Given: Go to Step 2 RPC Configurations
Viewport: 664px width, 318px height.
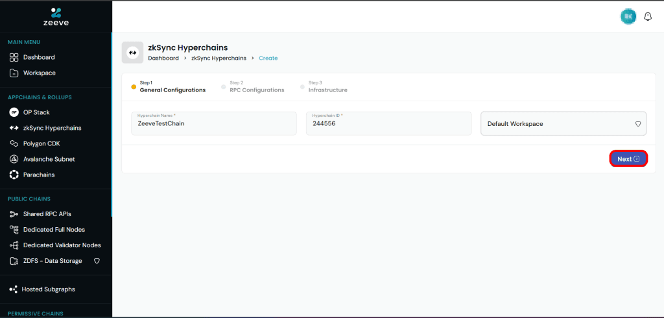Looking at the screenshot, I should point(253,86).
